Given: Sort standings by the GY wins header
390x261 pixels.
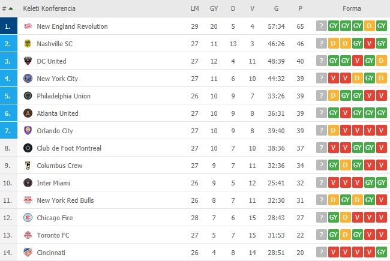Looking at the screenshot, I should click(214, 9).
